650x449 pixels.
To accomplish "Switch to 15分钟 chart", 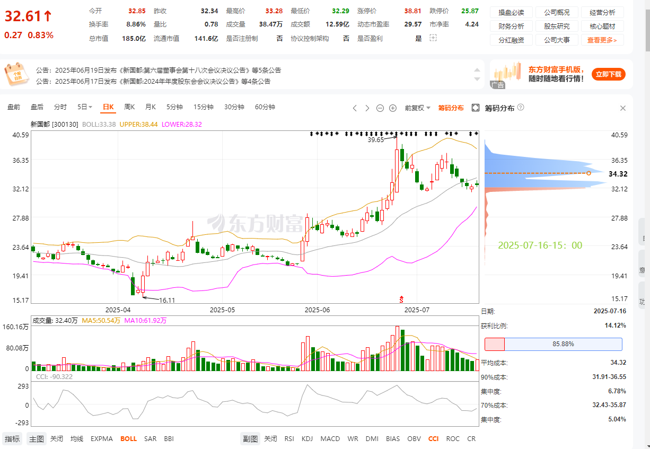I will 203,107.
